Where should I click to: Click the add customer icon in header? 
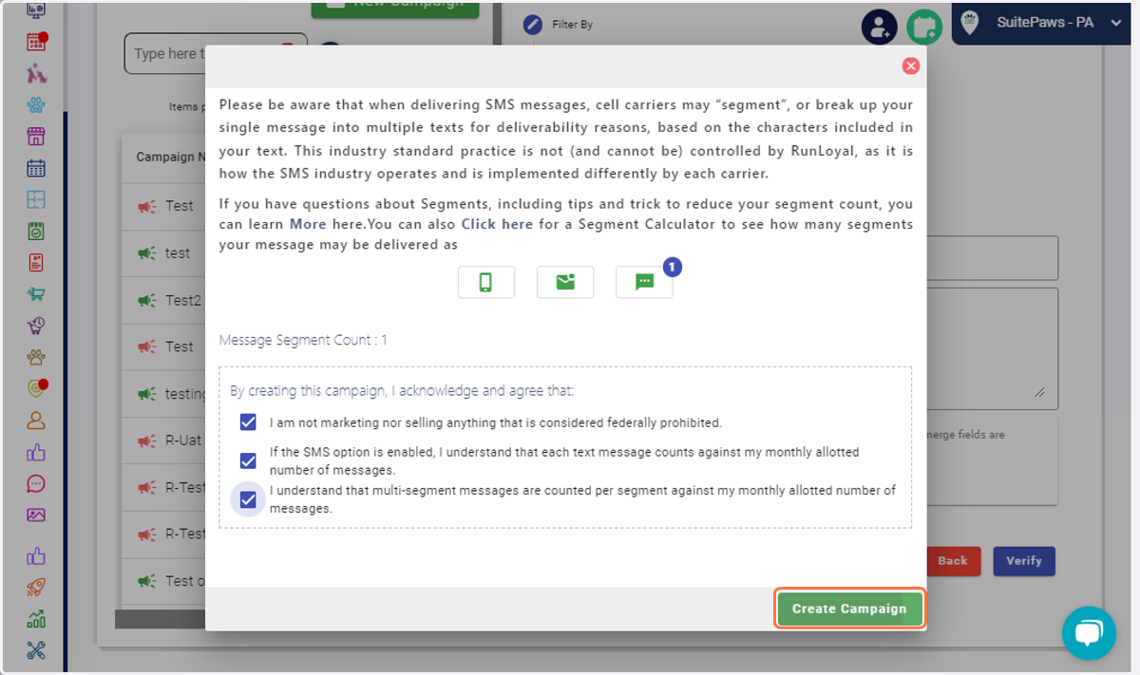click(x=880, y=27)
